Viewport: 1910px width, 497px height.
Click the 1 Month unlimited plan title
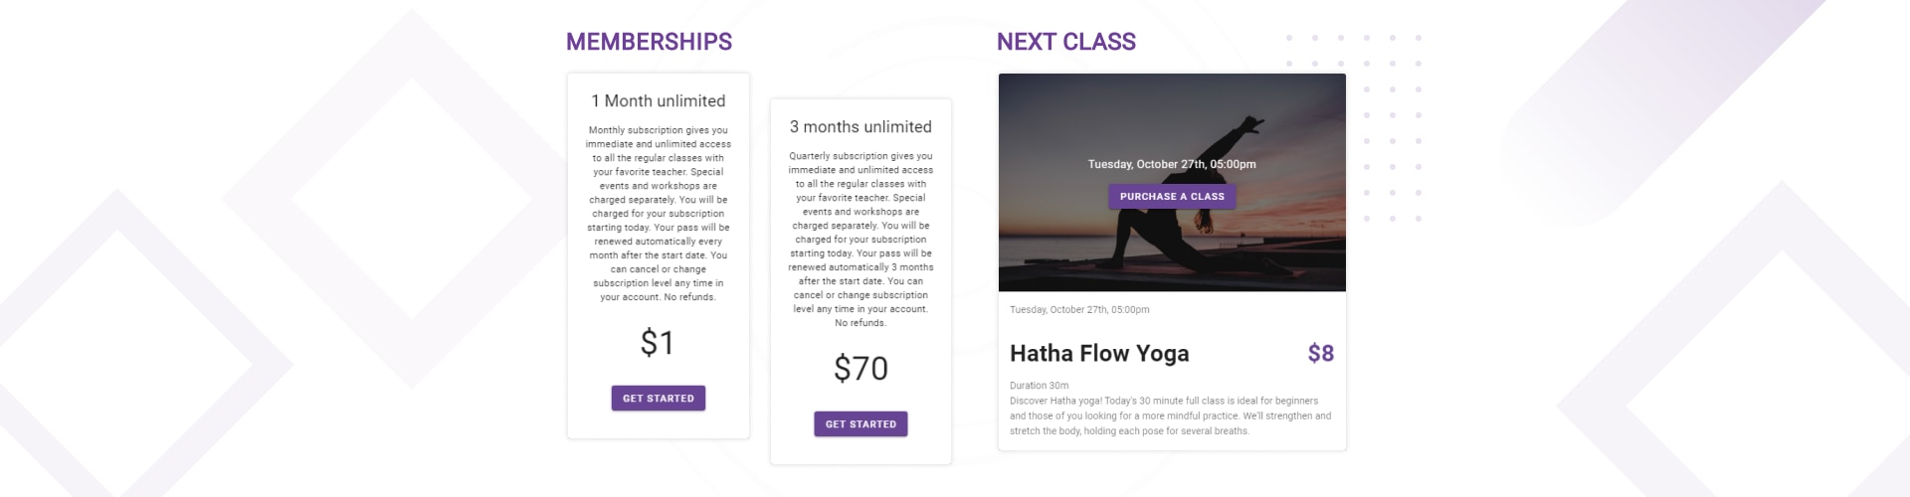point(659,100)
